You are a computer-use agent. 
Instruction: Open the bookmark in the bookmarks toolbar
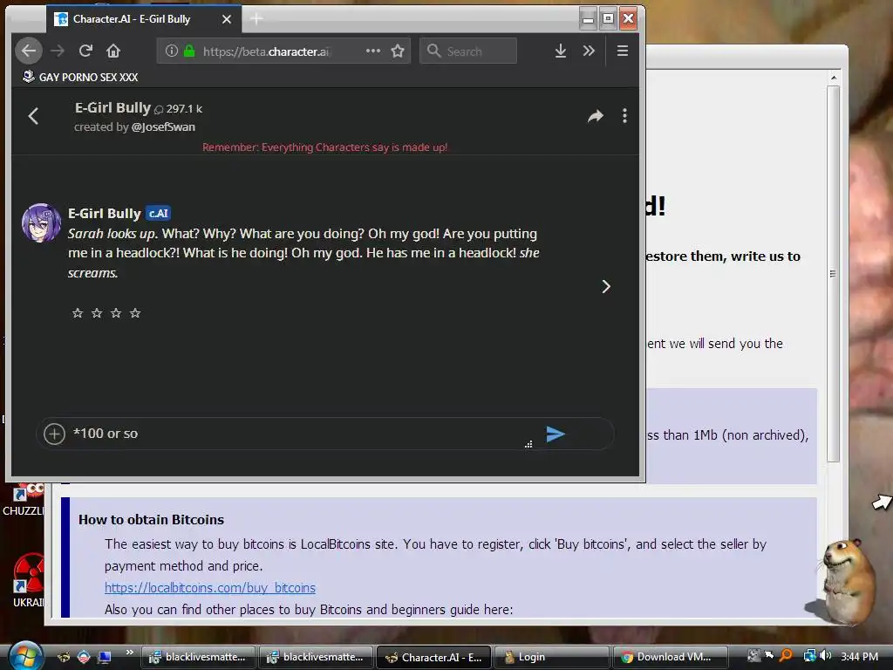[x=80, y=77]
